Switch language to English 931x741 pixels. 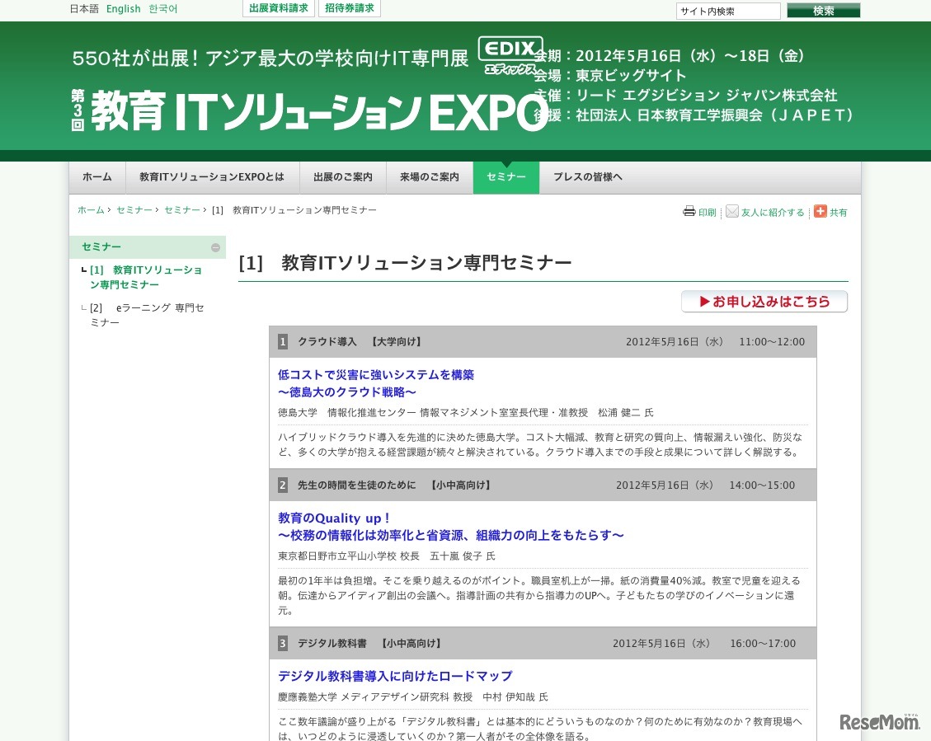(124, 9)
